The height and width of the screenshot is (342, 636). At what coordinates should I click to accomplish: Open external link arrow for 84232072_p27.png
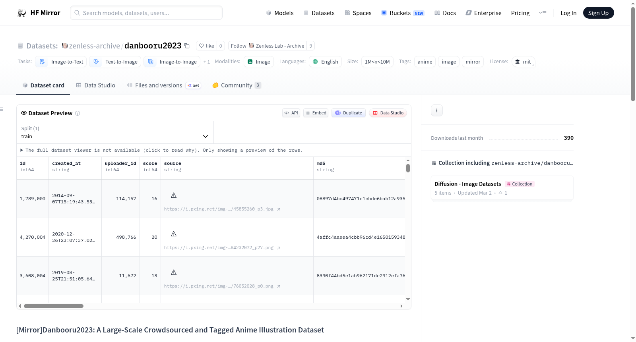coord(279,248)
